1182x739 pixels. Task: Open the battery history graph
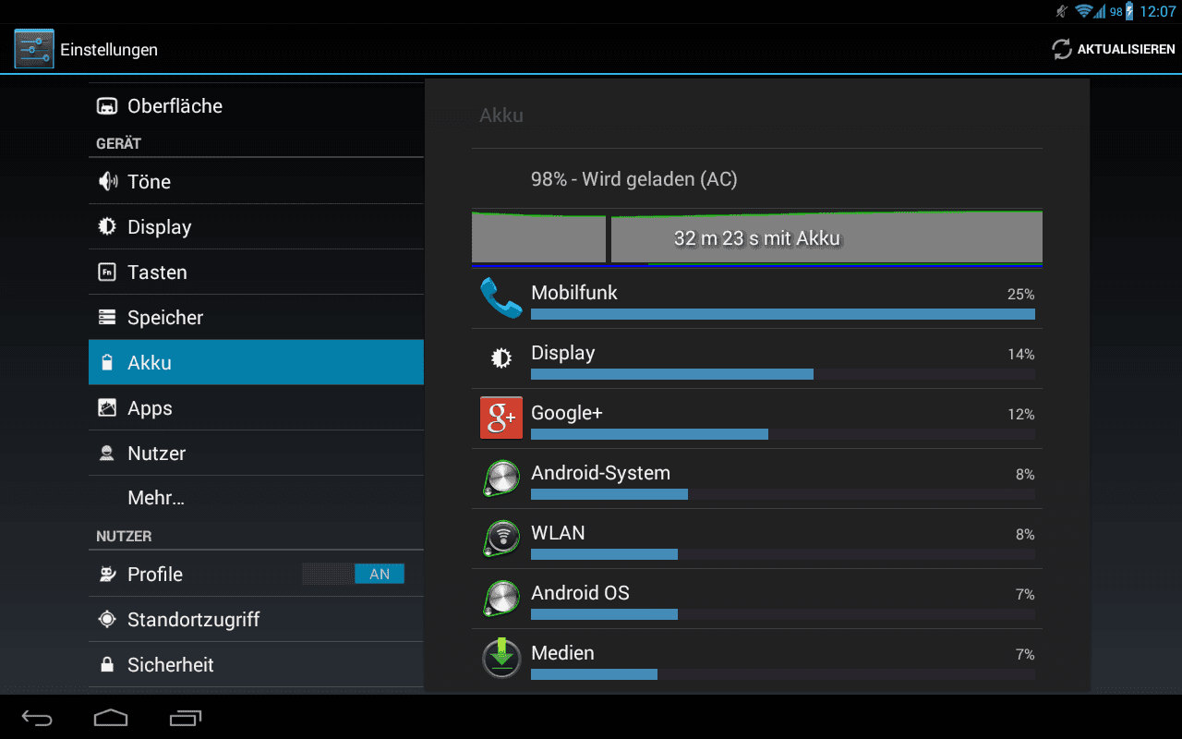pyautogui.click(x=757, y=238)
